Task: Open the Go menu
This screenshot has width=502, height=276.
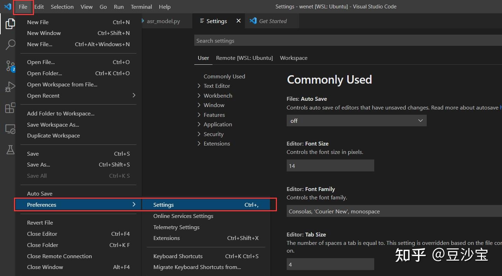Action: [x=103, y=7]
